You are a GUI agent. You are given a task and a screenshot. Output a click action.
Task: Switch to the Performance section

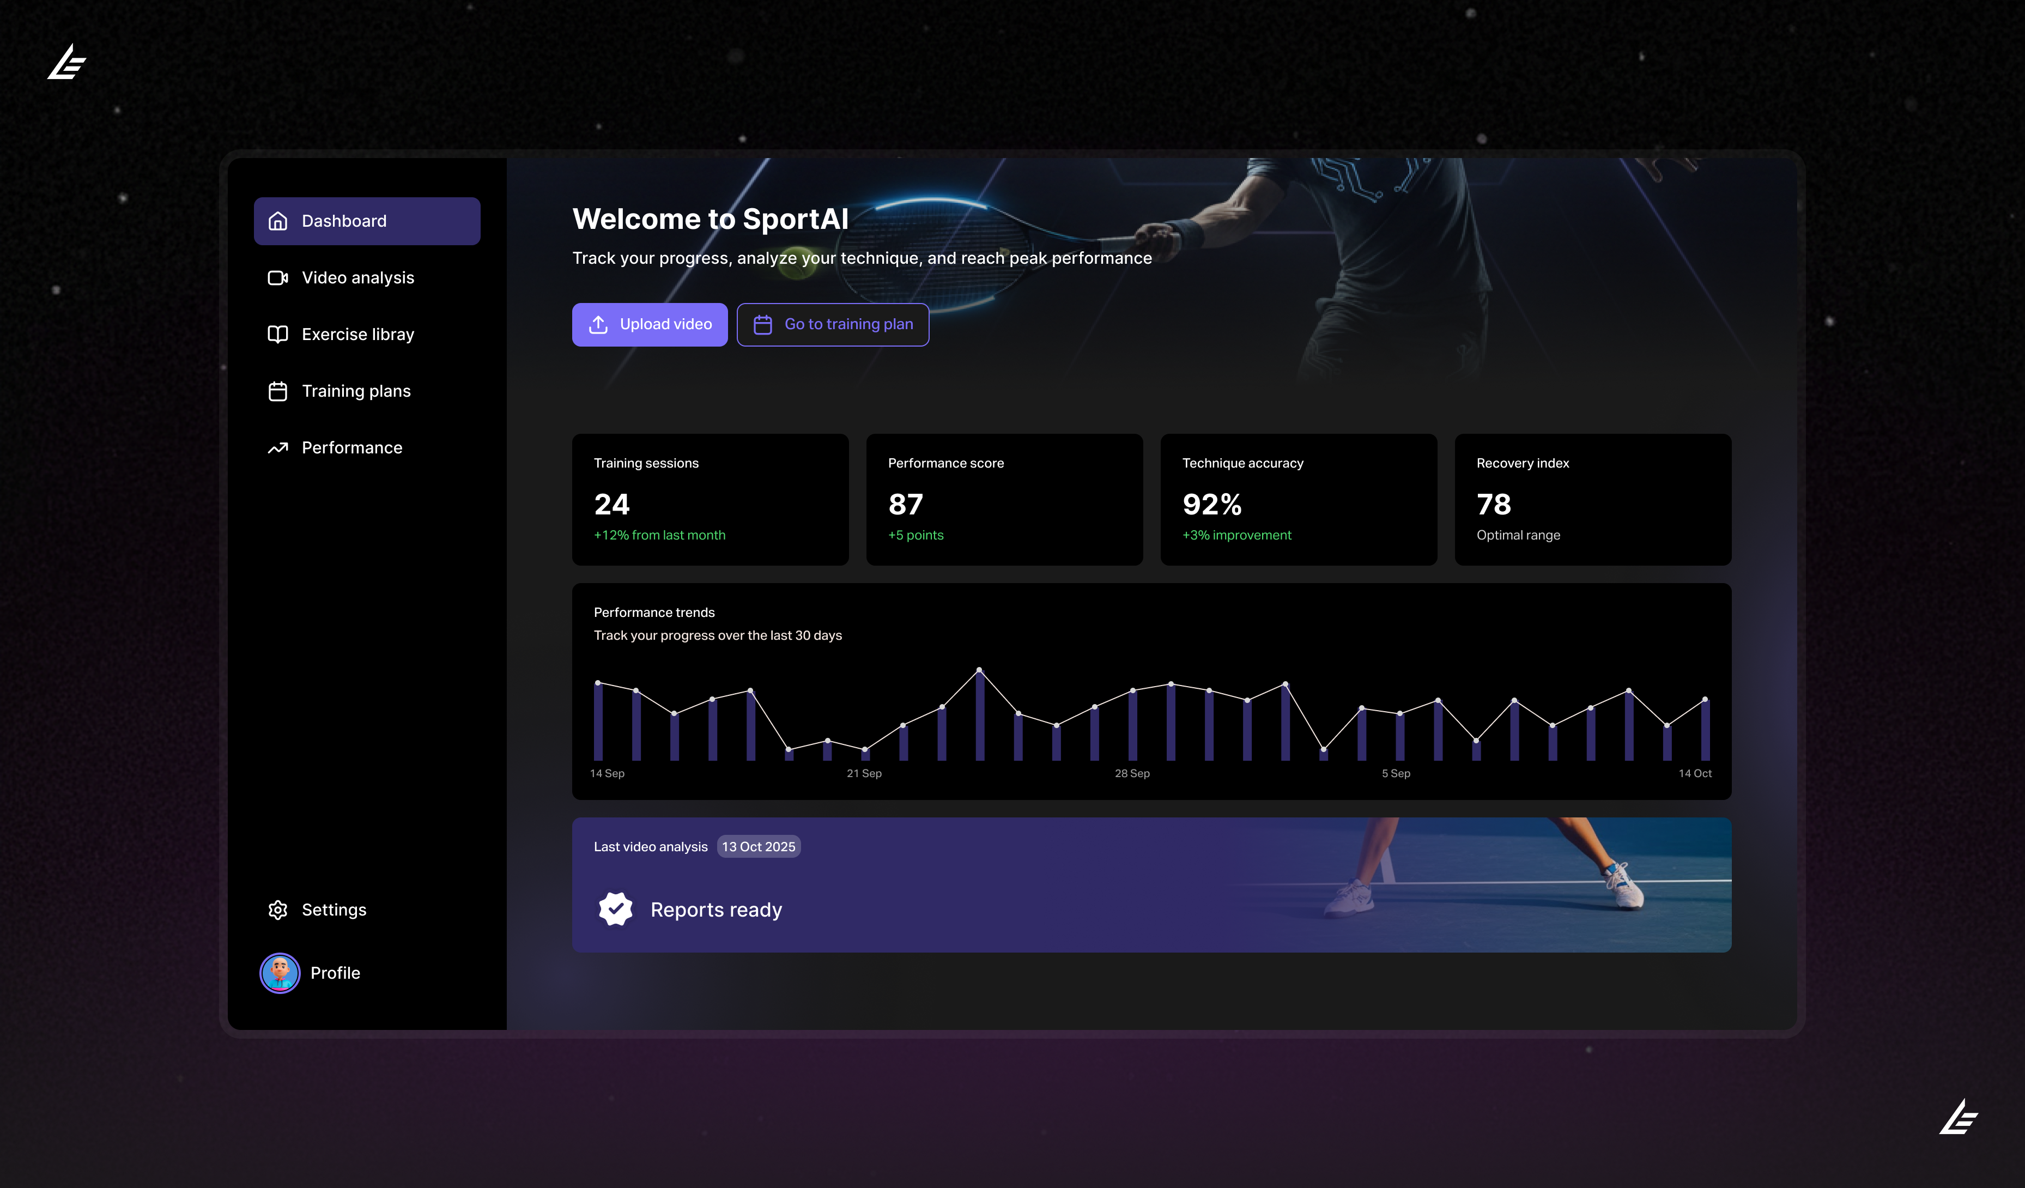tap(352, 447)
